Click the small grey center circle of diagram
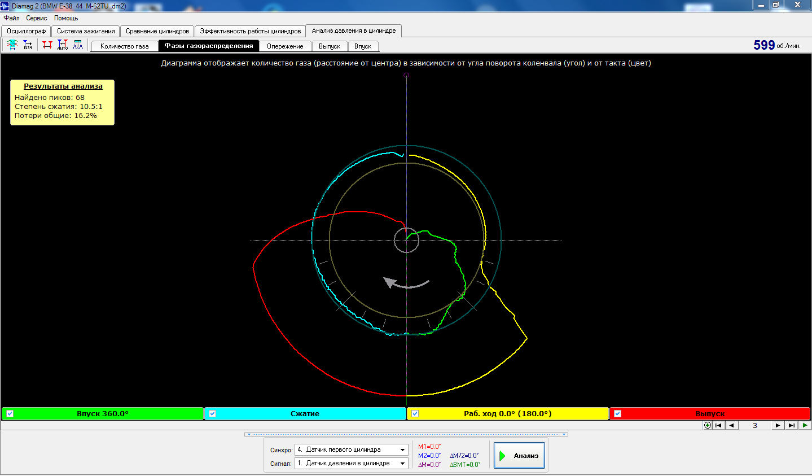The height and width of the screenshot is (476, 812). pos(406,240)
